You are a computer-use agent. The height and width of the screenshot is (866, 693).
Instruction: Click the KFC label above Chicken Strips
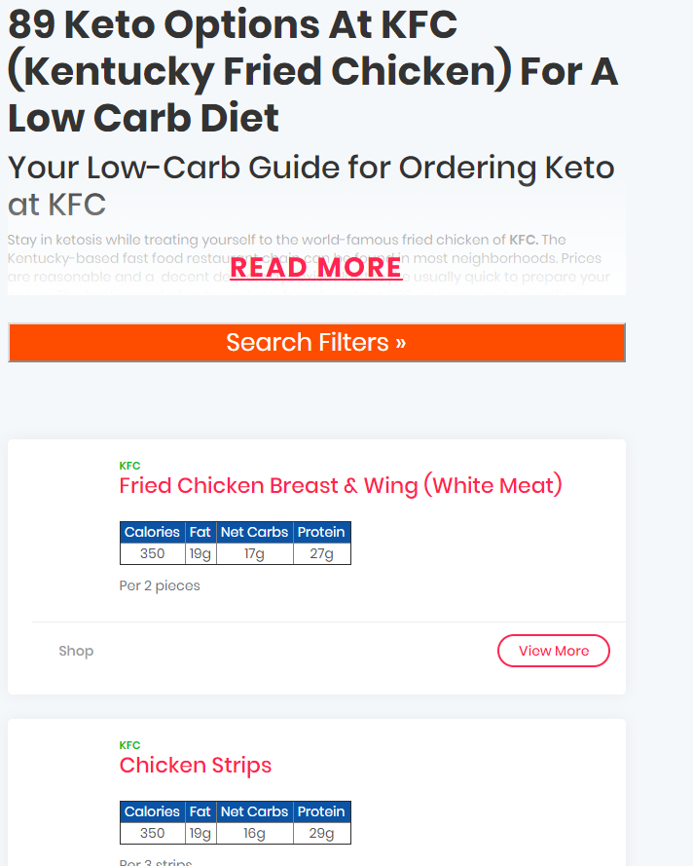(x=130, y=745)
